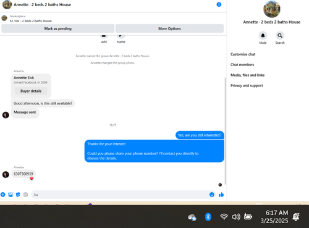Image resolution: width=309 pixels, height=228 pixels.
Task: Open the Bluetooth tray icon
Action: tap(208, 217)
